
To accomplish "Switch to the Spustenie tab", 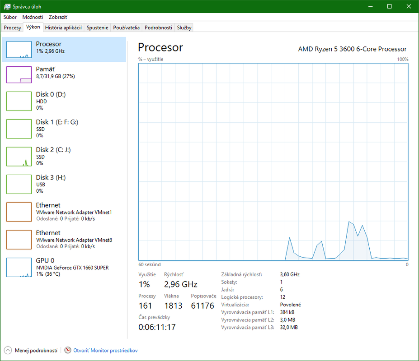I will pos(97,28).
